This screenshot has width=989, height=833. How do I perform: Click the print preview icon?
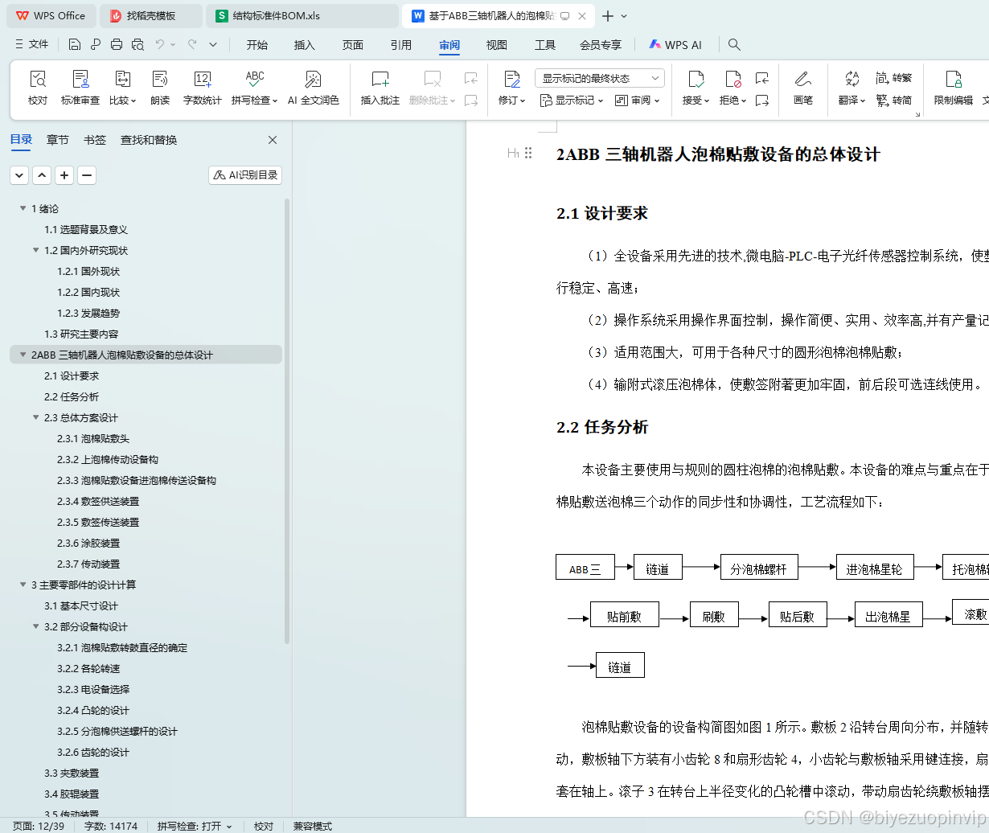tap(137, 44)
